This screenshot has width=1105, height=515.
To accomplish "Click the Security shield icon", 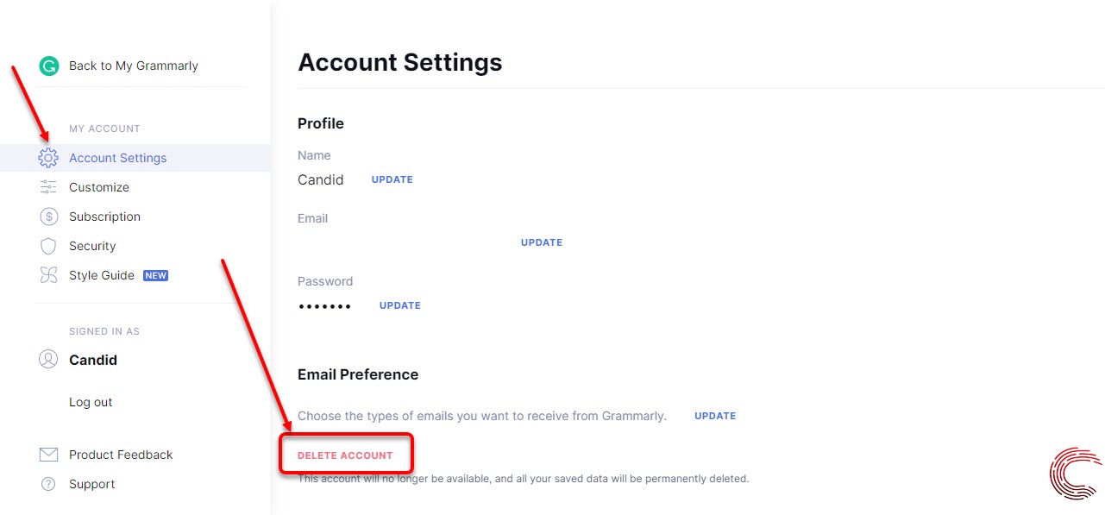I will click(49, 246).
